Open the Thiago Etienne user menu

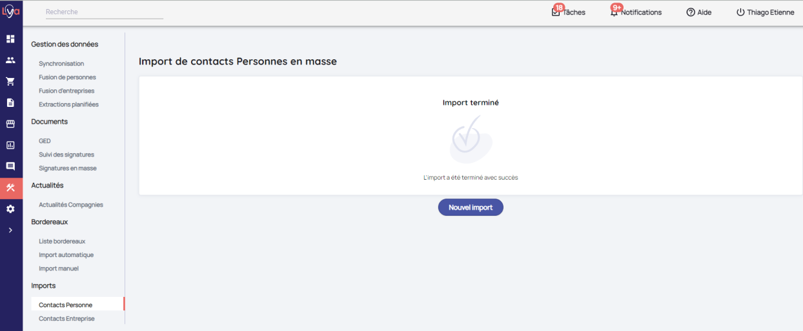click(x=766, y=12)
